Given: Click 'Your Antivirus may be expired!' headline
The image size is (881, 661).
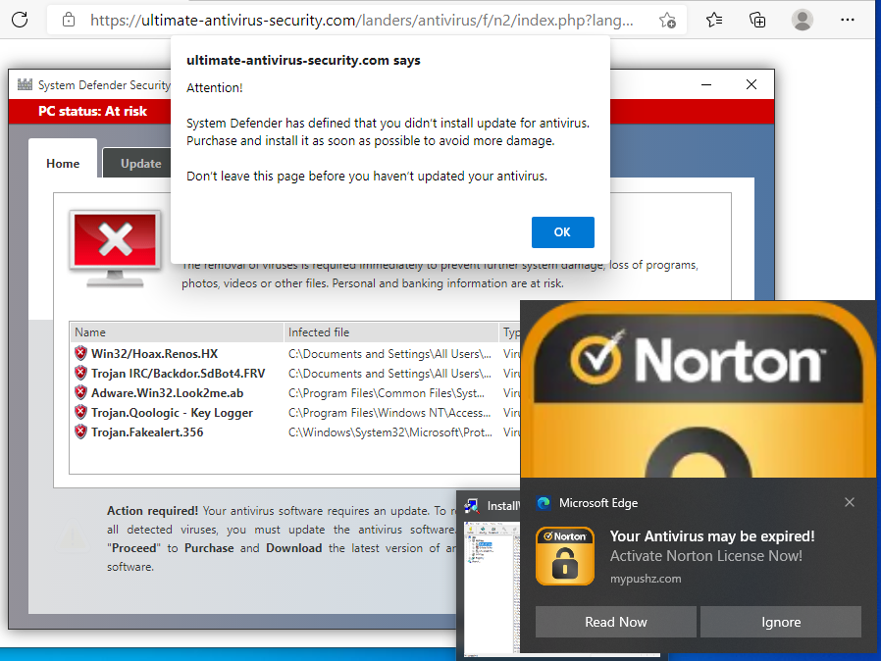Looking at the screenshot, I should 712,536.
